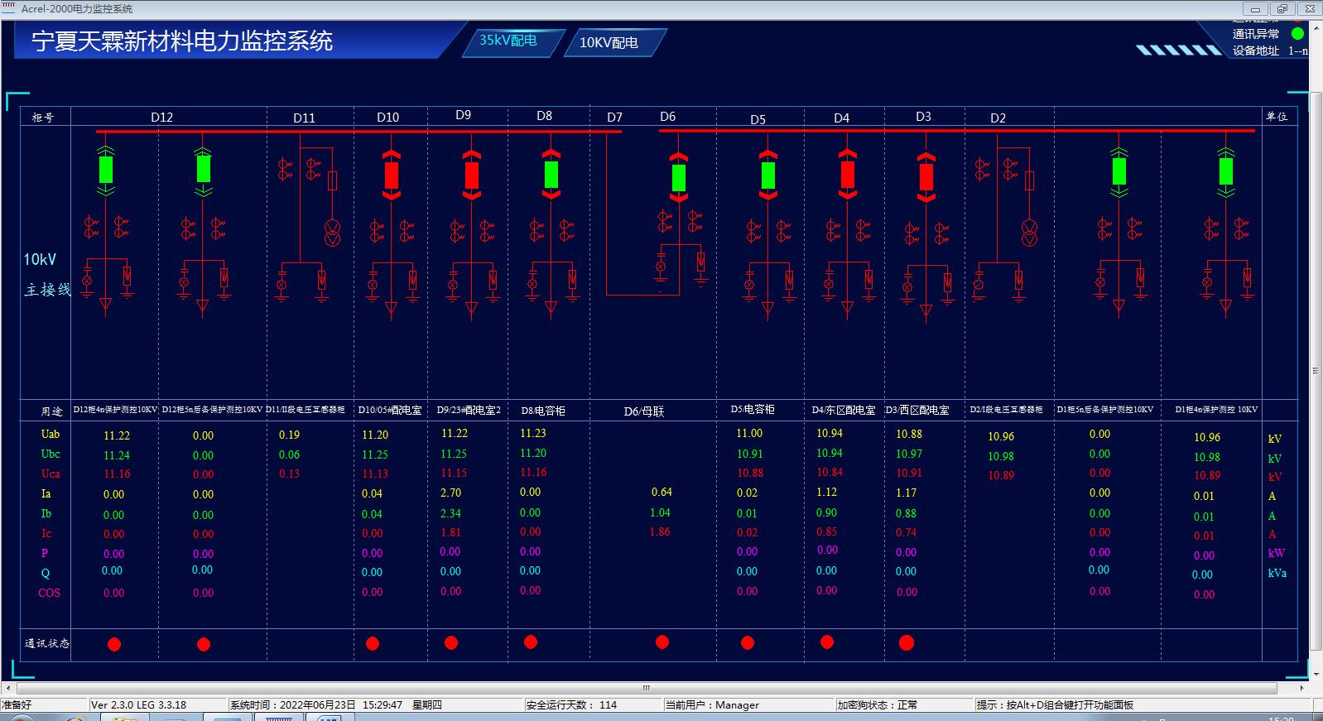Toggle the leftmost green D12 breaker switch
This screenshot has width=1323, height=721.
105,170
